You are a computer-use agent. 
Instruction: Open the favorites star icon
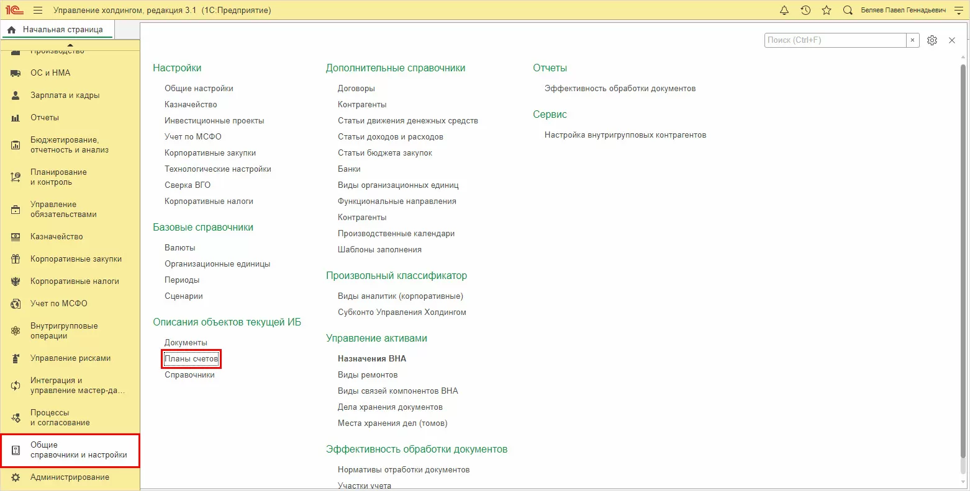pyautogui.click(x=827, y=11)
